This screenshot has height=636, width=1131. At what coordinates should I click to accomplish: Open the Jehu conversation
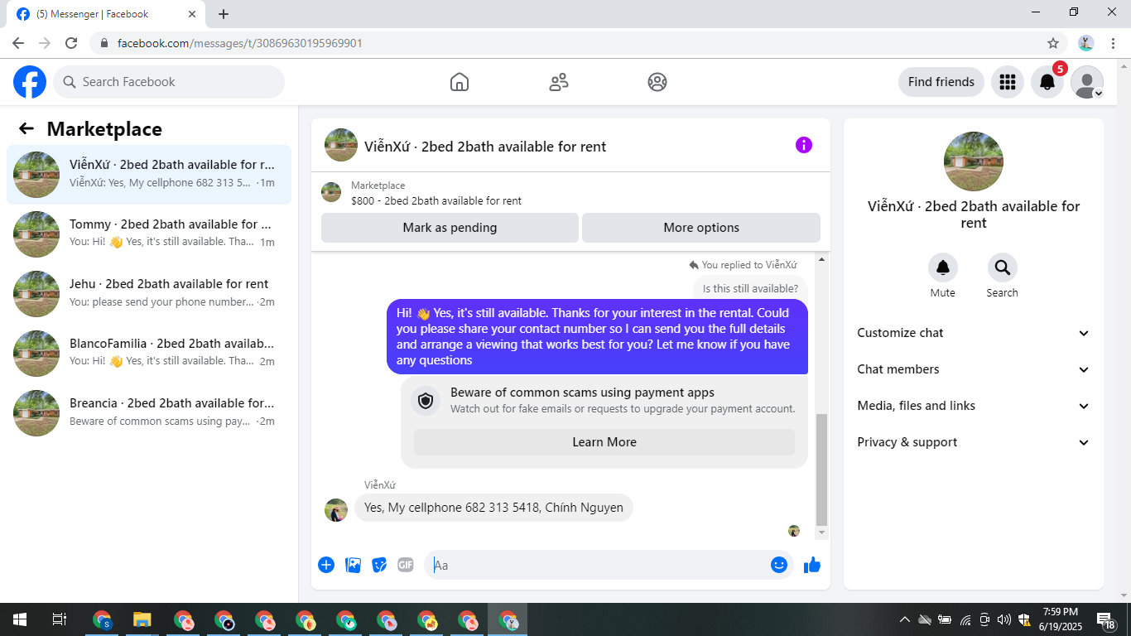coord(149,294)
